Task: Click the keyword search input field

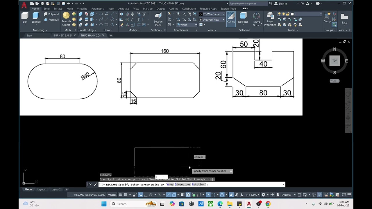Action: 248,3
